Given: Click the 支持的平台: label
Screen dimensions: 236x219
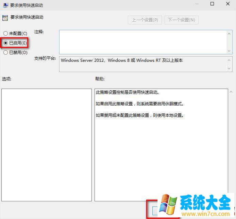Looking at the screenshot, I should (45, 58).
